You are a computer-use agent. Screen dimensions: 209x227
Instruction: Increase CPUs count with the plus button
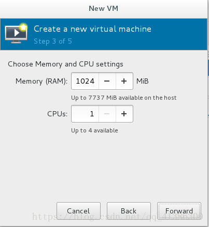[x=124, y=114]
